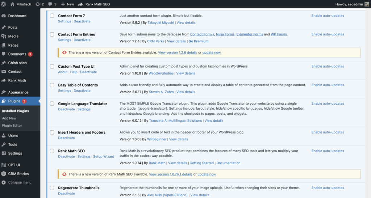The image size is (371, 198).
Task: Tick the Easy Table of Contents checkbox
Action: click(52, 85)
